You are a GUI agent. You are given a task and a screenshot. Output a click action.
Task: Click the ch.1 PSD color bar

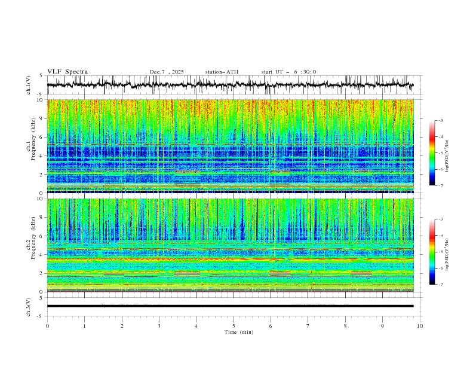coord(432,153)
